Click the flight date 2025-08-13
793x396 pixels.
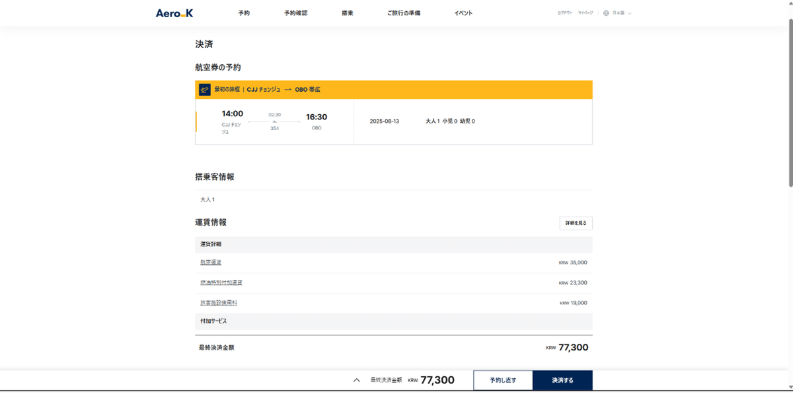pyautogui.click(x=386, y=121)
